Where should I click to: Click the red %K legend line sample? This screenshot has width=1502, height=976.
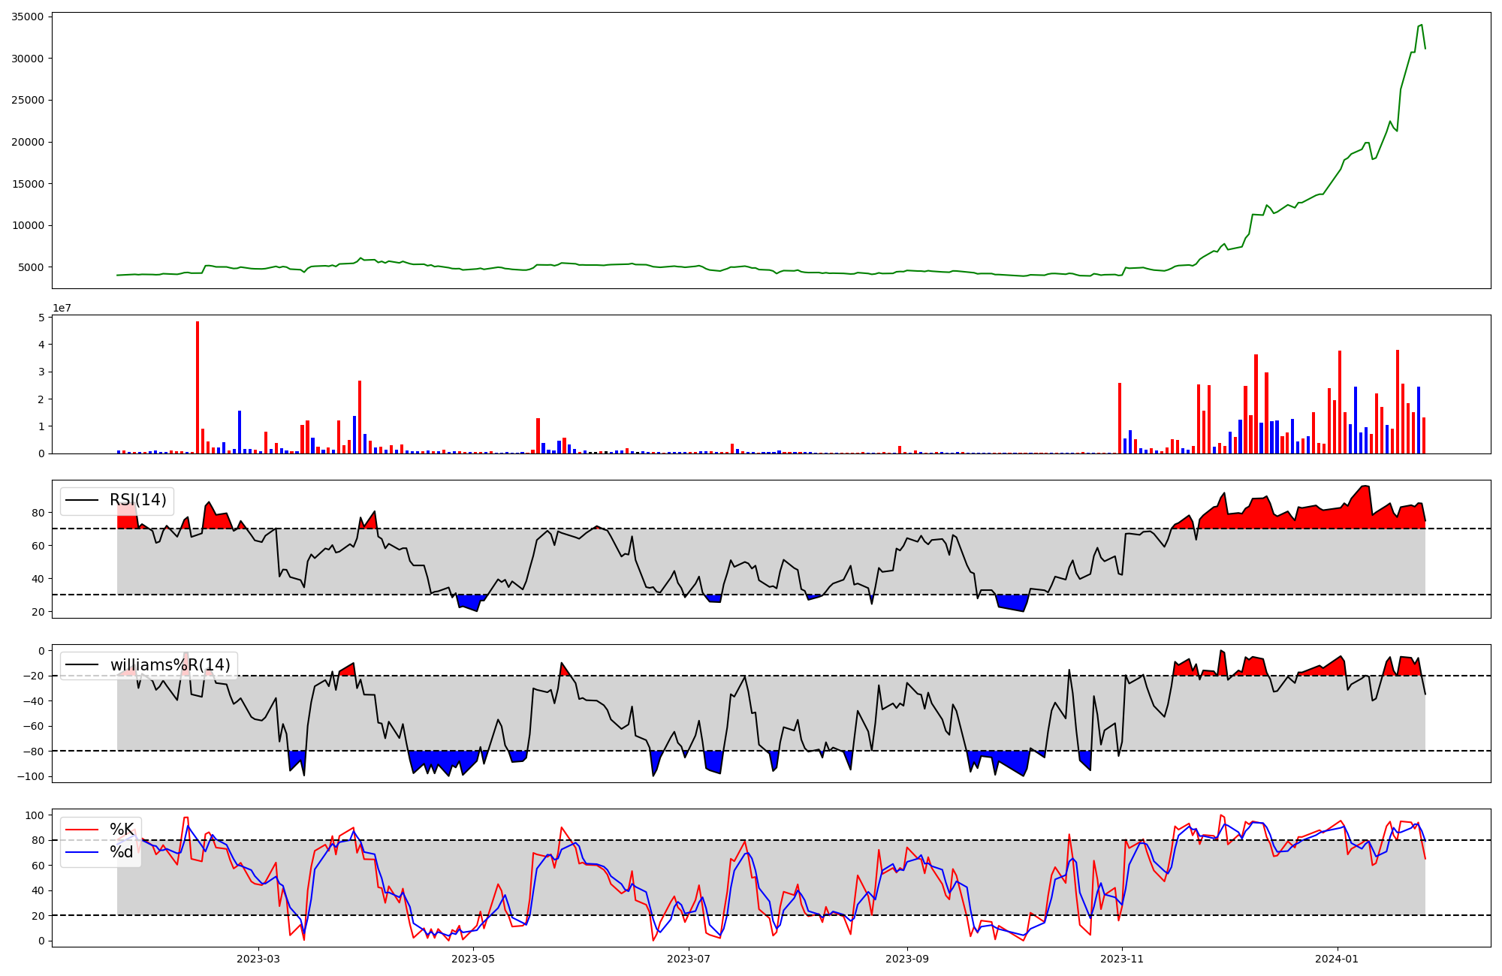(82, 830)
